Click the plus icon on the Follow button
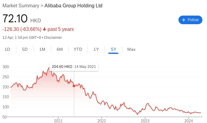207x123 pixels. (184, 20)
